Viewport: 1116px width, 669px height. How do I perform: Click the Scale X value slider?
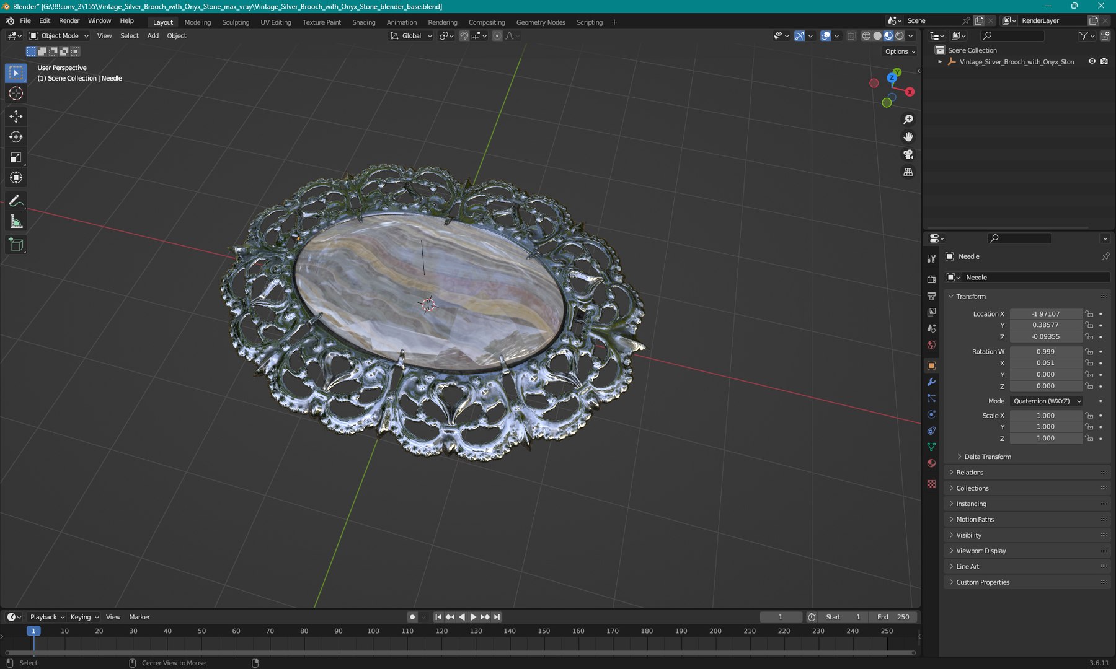[1045, 416]
